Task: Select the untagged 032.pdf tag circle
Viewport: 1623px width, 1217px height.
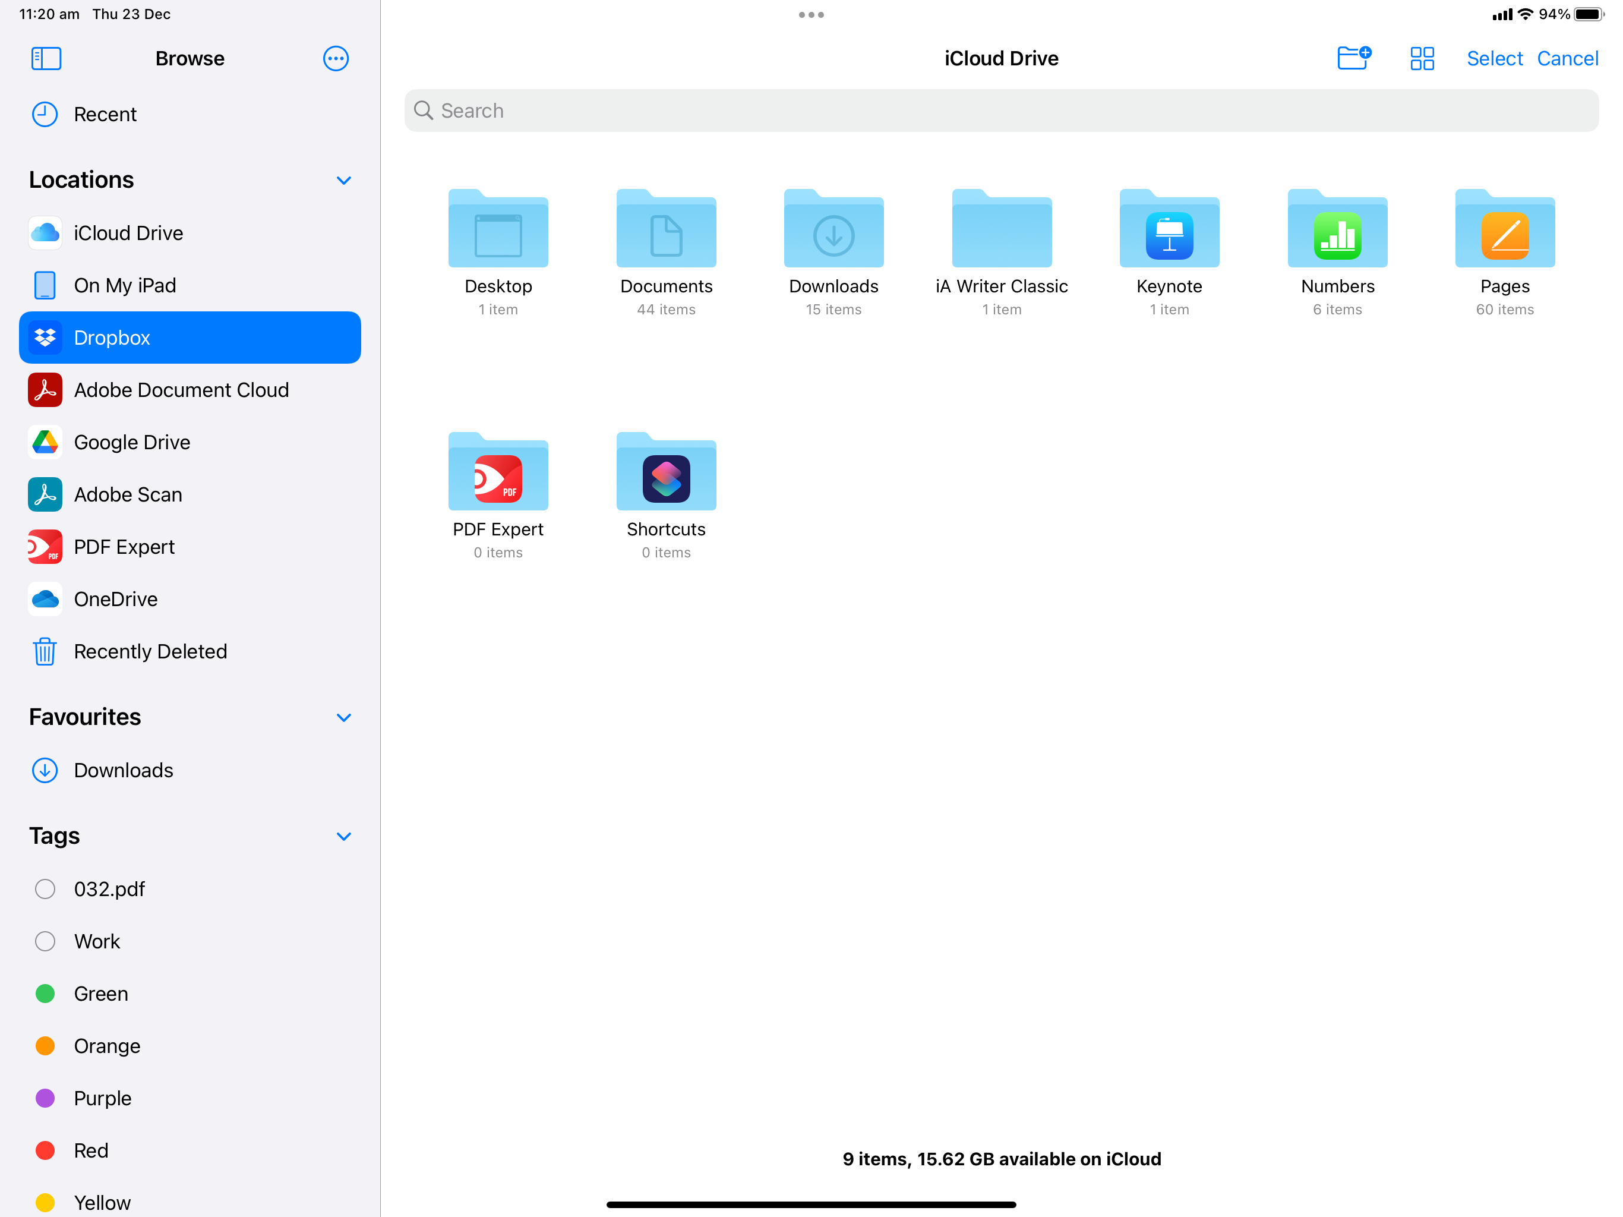Action: pos(45,889)
